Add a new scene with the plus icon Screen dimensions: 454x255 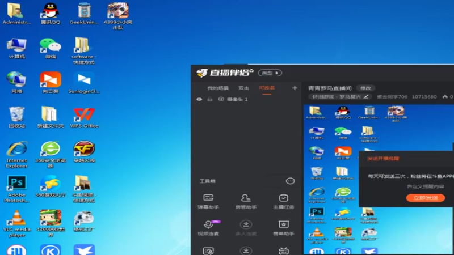tap(295, 88)
